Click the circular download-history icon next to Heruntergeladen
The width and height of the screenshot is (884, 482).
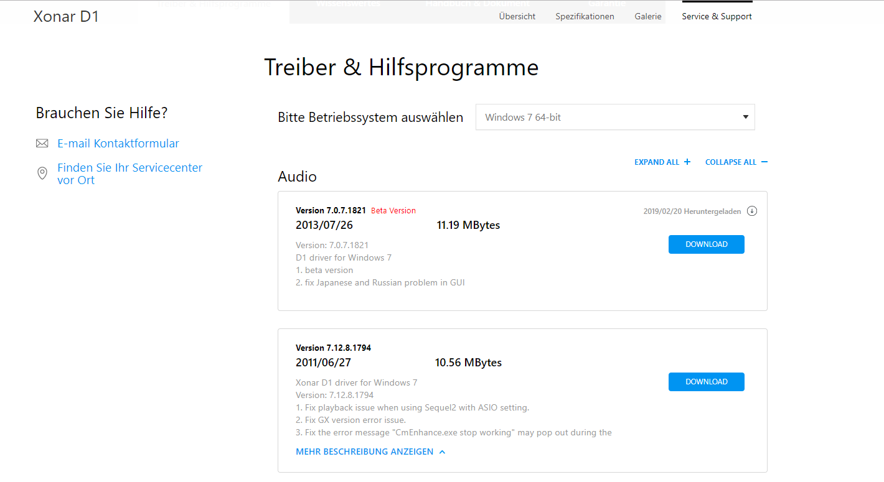click(752, 211)
